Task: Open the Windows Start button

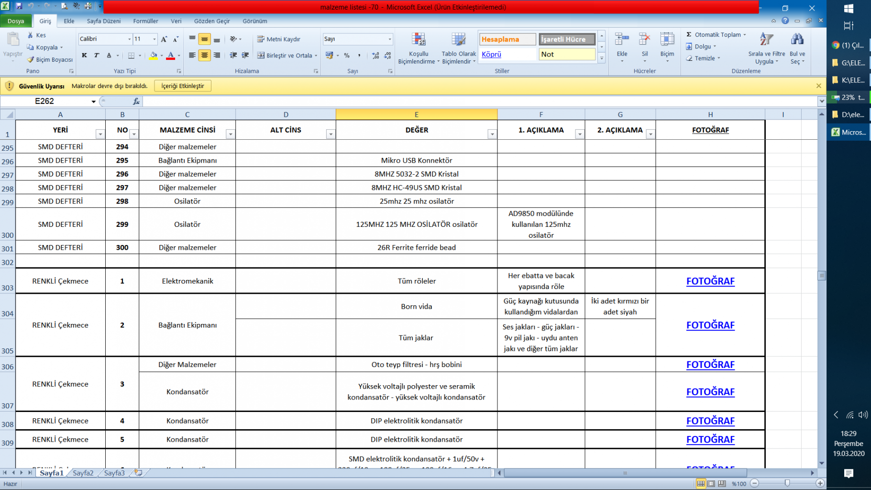Action: (x=849, y=9)
